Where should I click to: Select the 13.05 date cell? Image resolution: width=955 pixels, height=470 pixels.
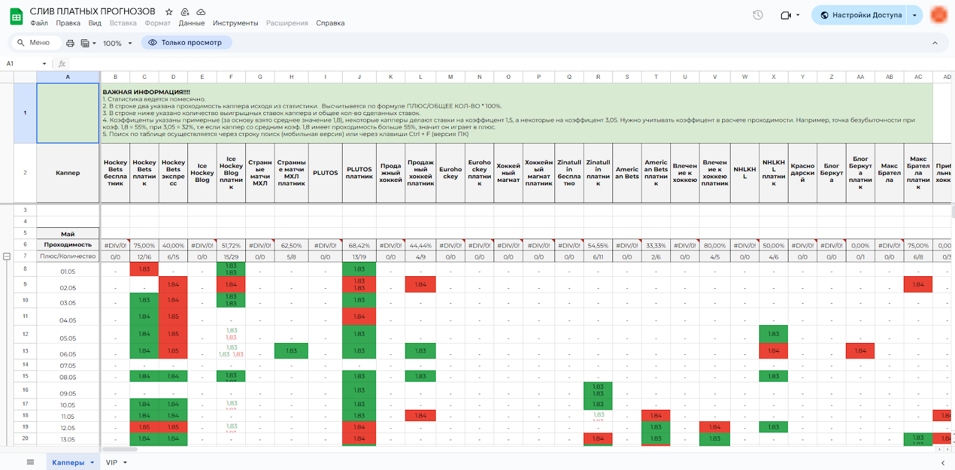(x=68, y=439)
